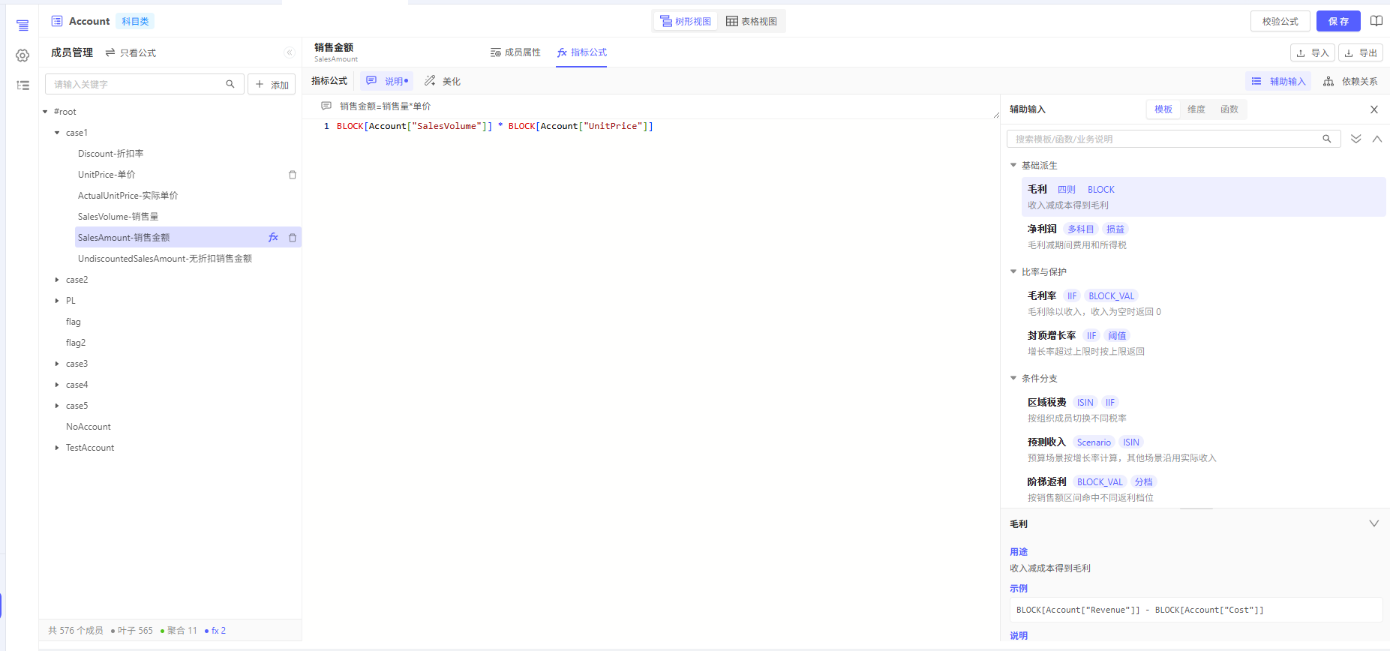Viewport: 1390px width, 651px height.
Task: Click the fx icon on SalesAmount row
Action: tap(273, 238)
